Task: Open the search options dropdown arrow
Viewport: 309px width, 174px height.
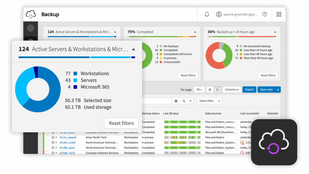Action: [191, 101]
